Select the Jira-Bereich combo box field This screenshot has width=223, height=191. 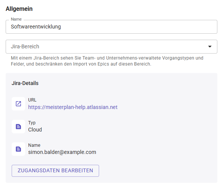111,46
